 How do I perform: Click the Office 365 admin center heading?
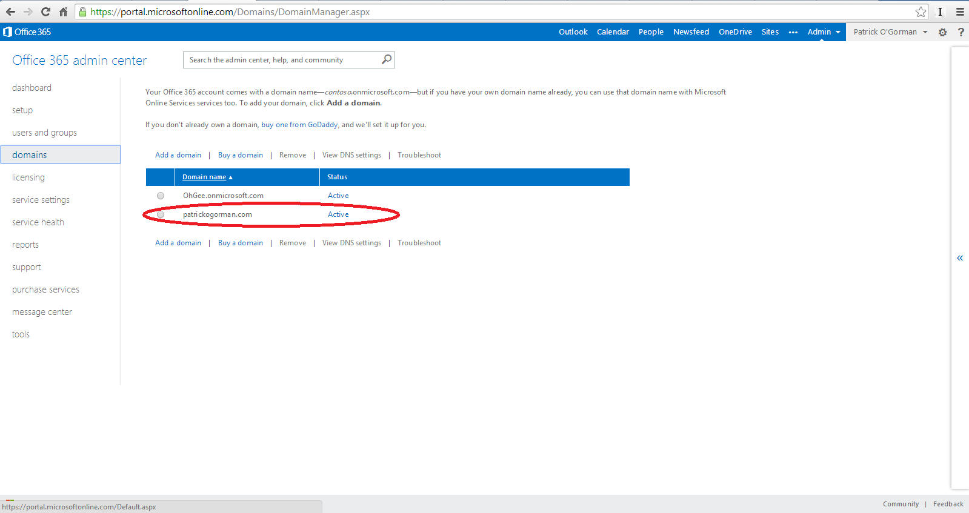click(x=79, y=61)
